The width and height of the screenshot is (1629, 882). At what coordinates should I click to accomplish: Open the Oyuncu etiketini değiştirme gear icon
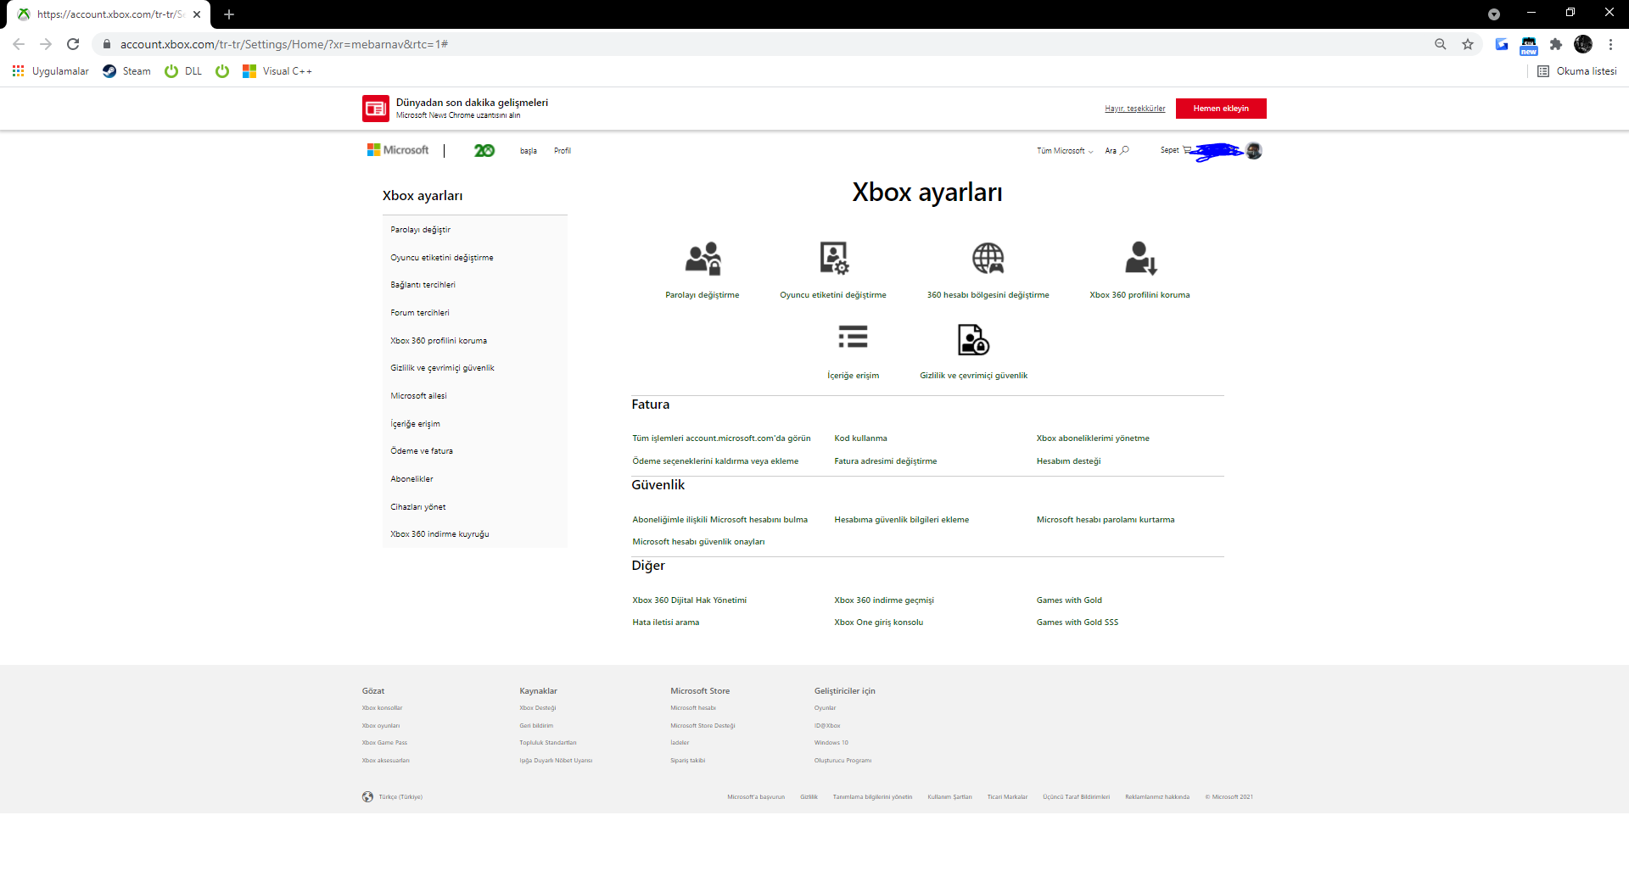click(x=834, y=258)
